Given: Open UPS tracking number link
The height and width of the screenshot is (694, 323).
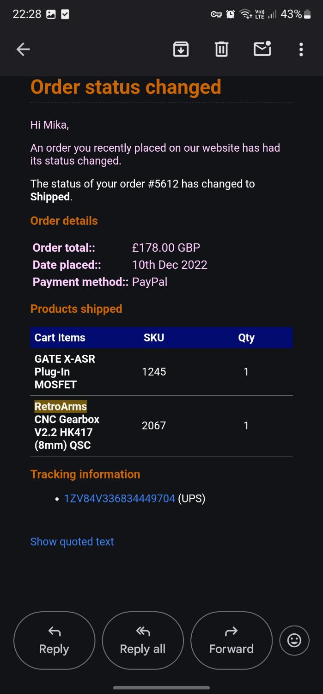Looking at the screenshot, I should pos(119,498).
